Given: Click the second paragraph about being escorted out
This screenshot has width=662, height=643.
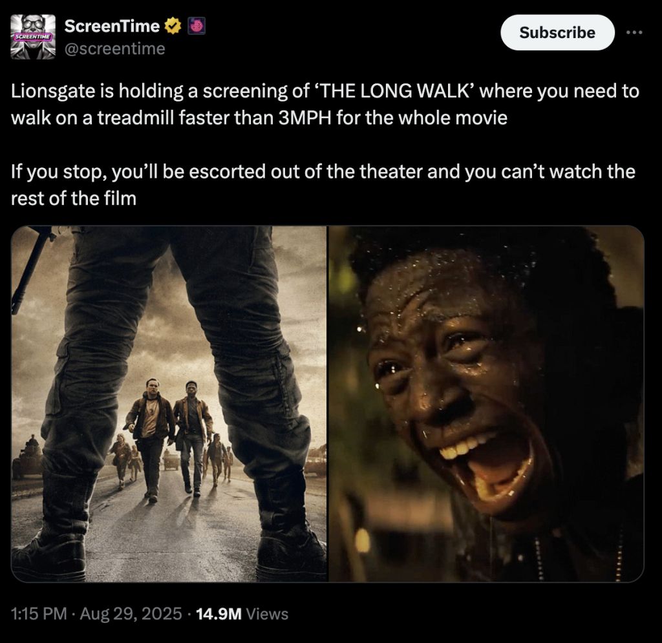Looking at the screenshot, I should 323,185.
